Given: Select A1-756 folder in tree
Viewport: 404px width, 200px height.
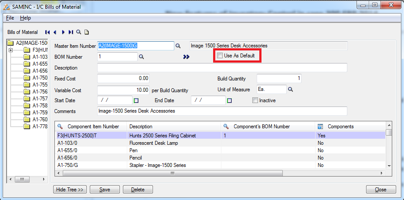Looking at the screenshot, I should point(35,91).
